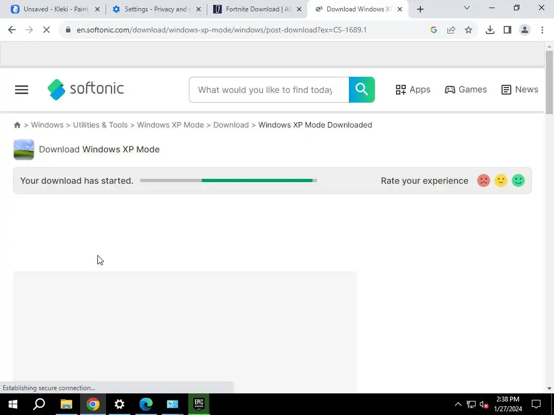Image resolution: width=554 pixels, height=415 pixels.
Task: Open the Apps section
Action: pos(413,90)
